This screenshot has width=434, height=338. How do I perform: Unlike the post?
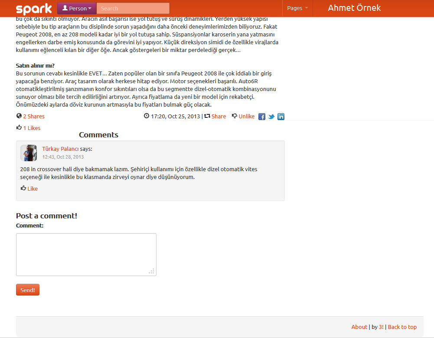(x=246, y=116)
